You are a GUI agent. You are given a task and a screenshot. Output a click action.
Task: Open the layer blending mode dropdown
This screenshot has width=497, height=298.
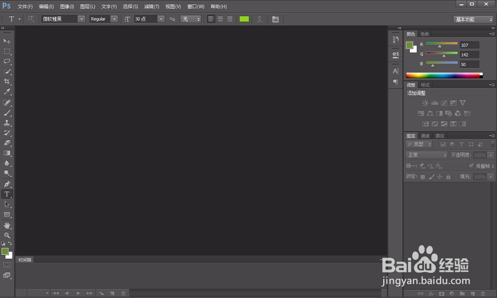[x=426, y=155]
